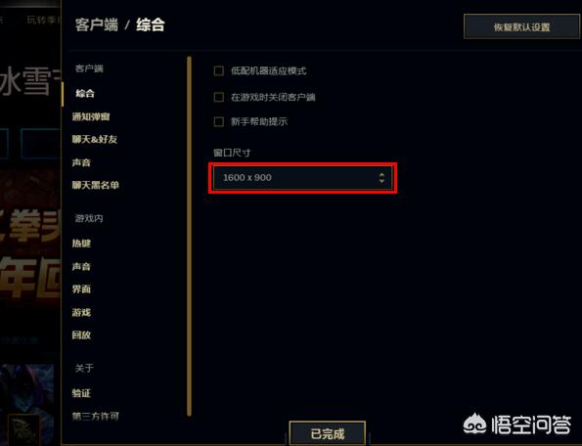Open 聊天&好友 settings

[95, 139]
